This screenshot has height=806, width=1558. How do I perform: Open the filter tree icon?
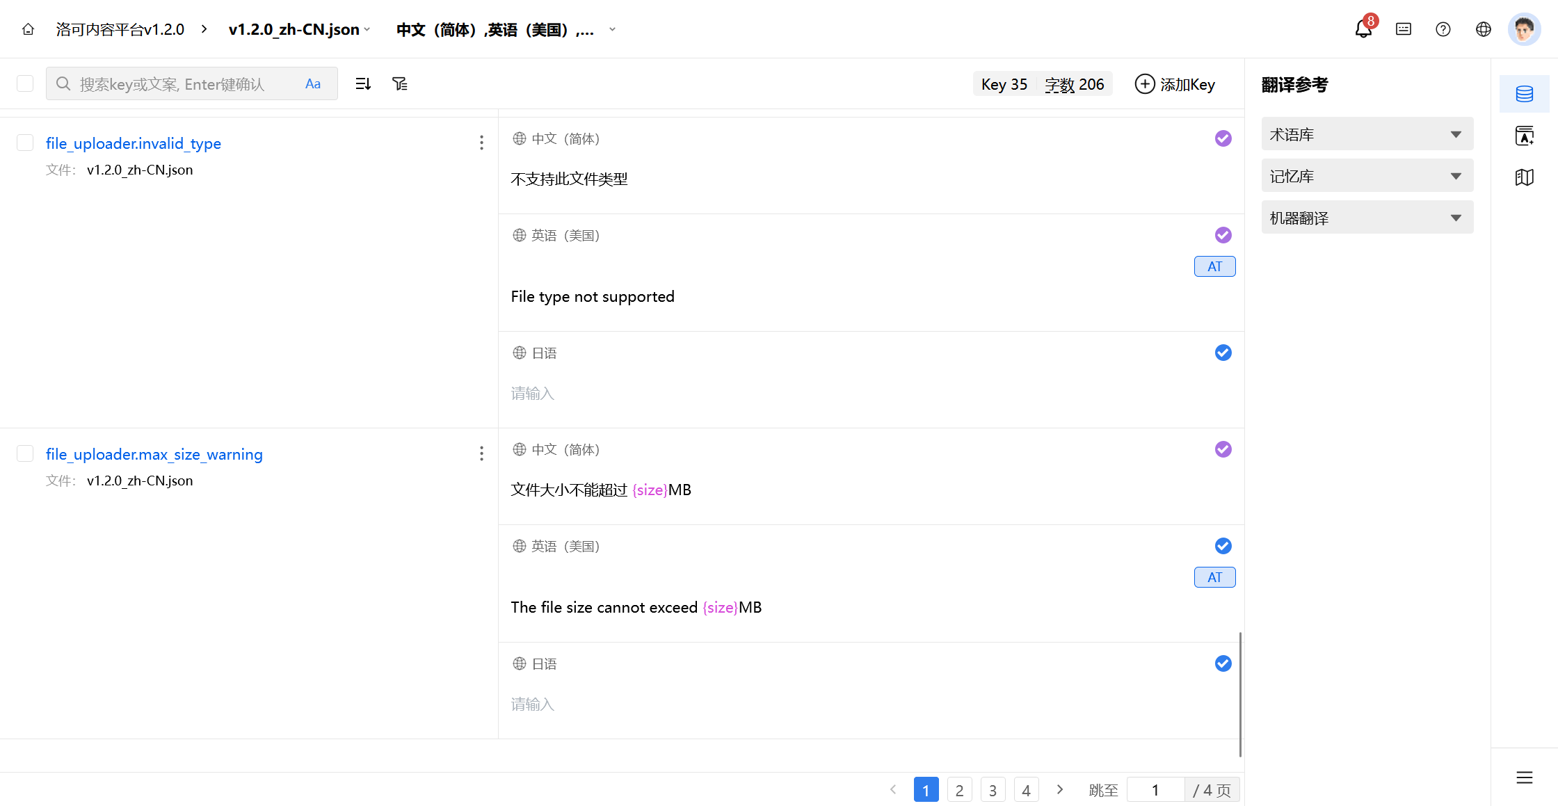point(400,84)
